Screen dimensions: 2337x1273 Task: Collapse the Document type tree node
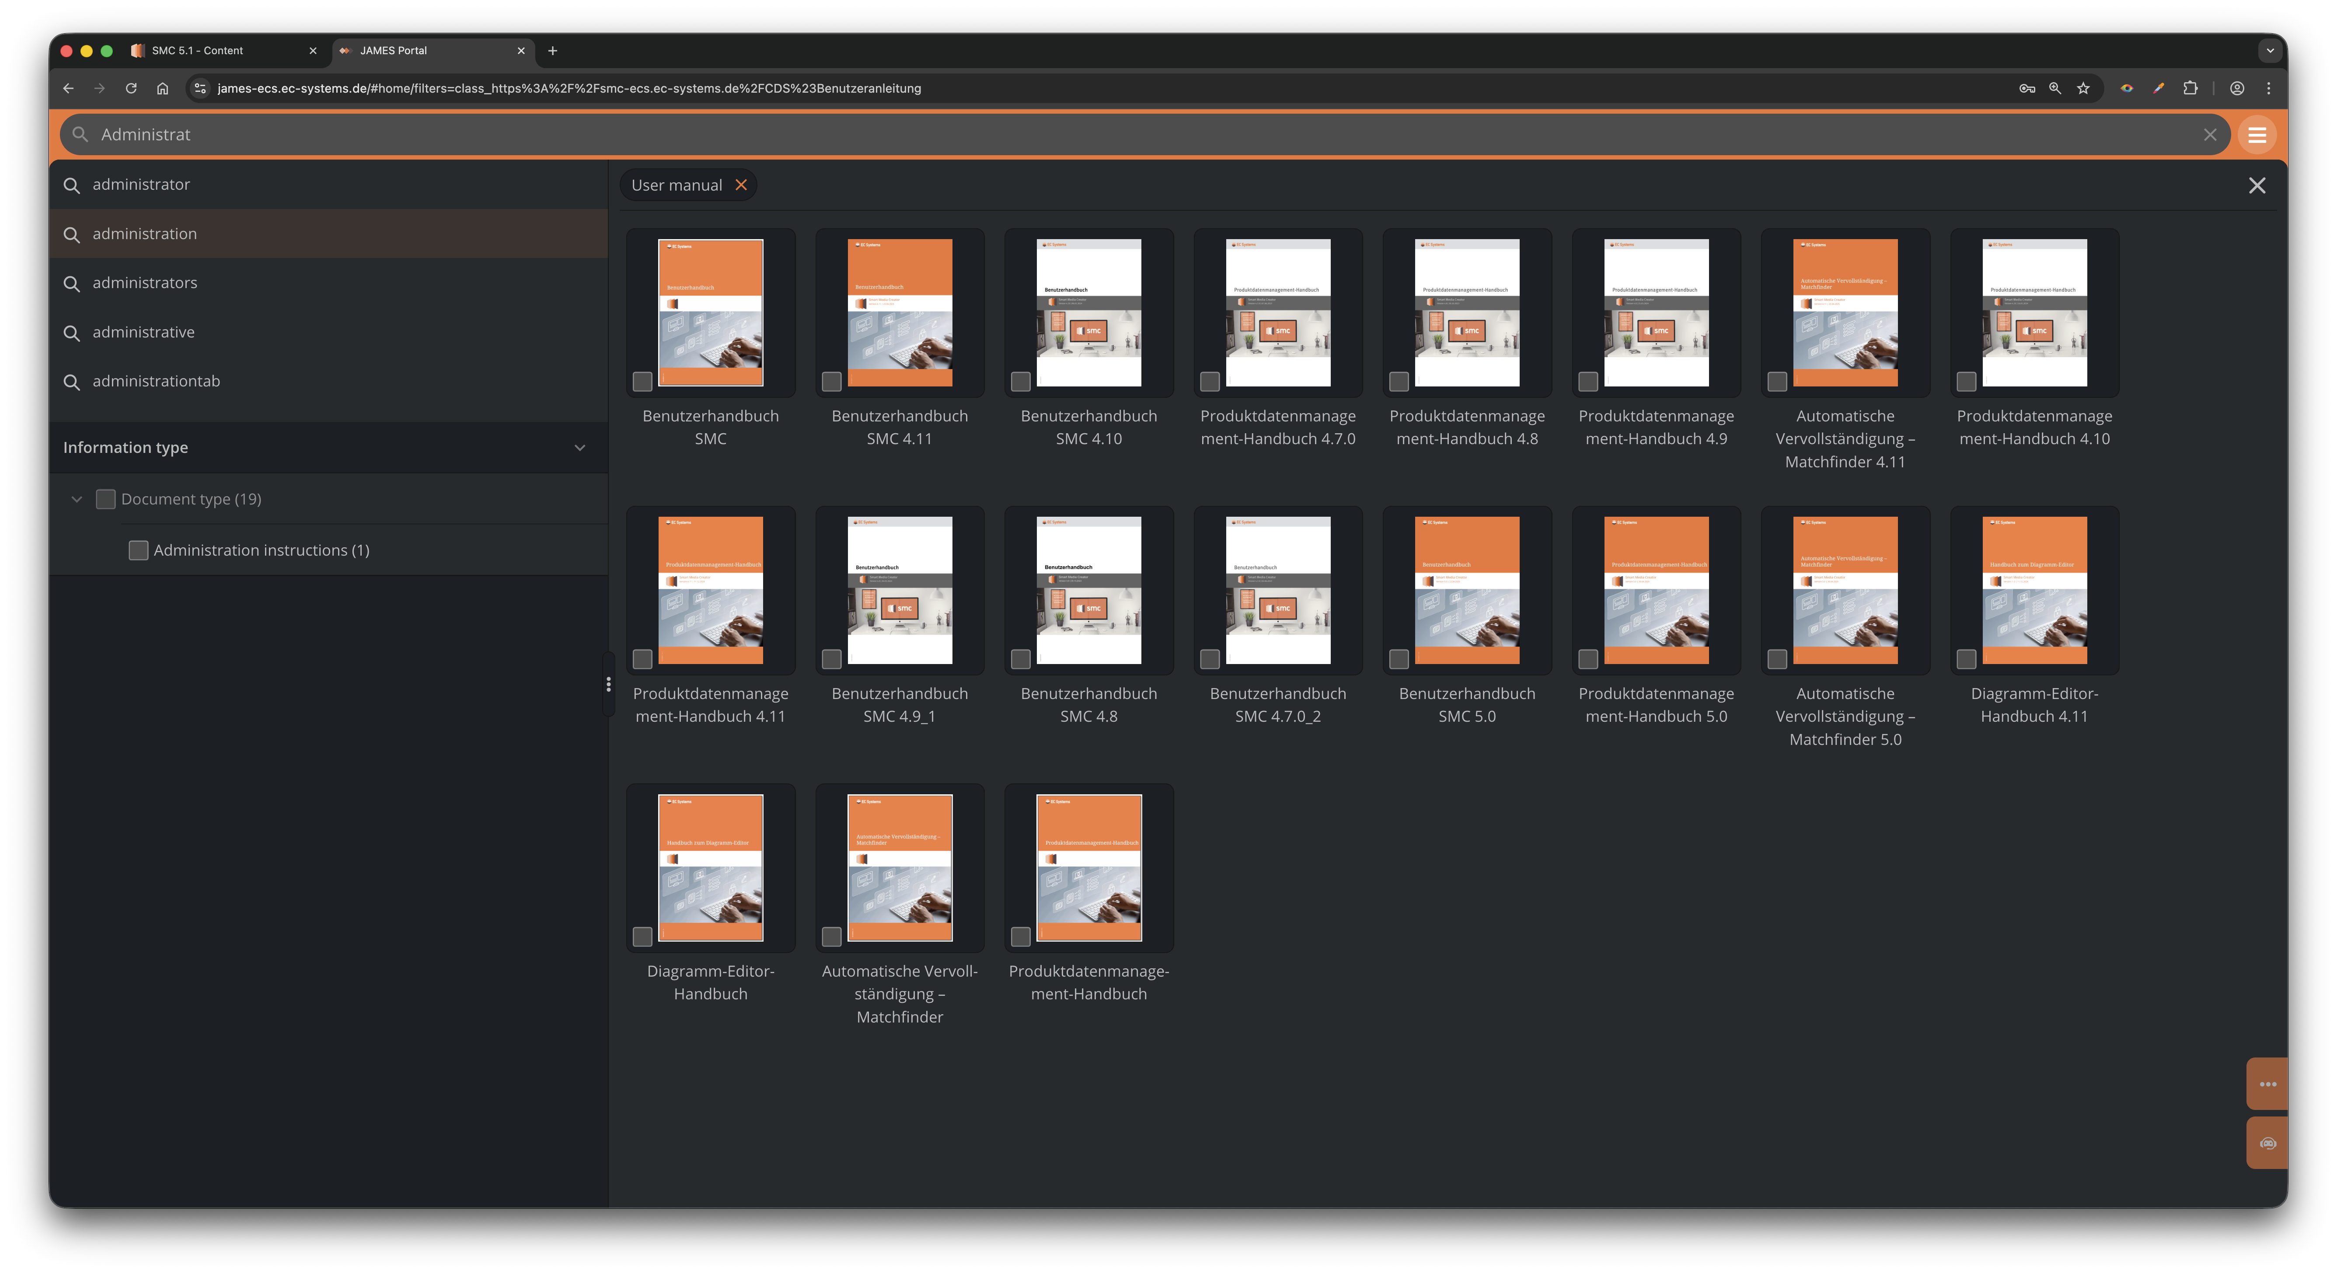point(77,500)
